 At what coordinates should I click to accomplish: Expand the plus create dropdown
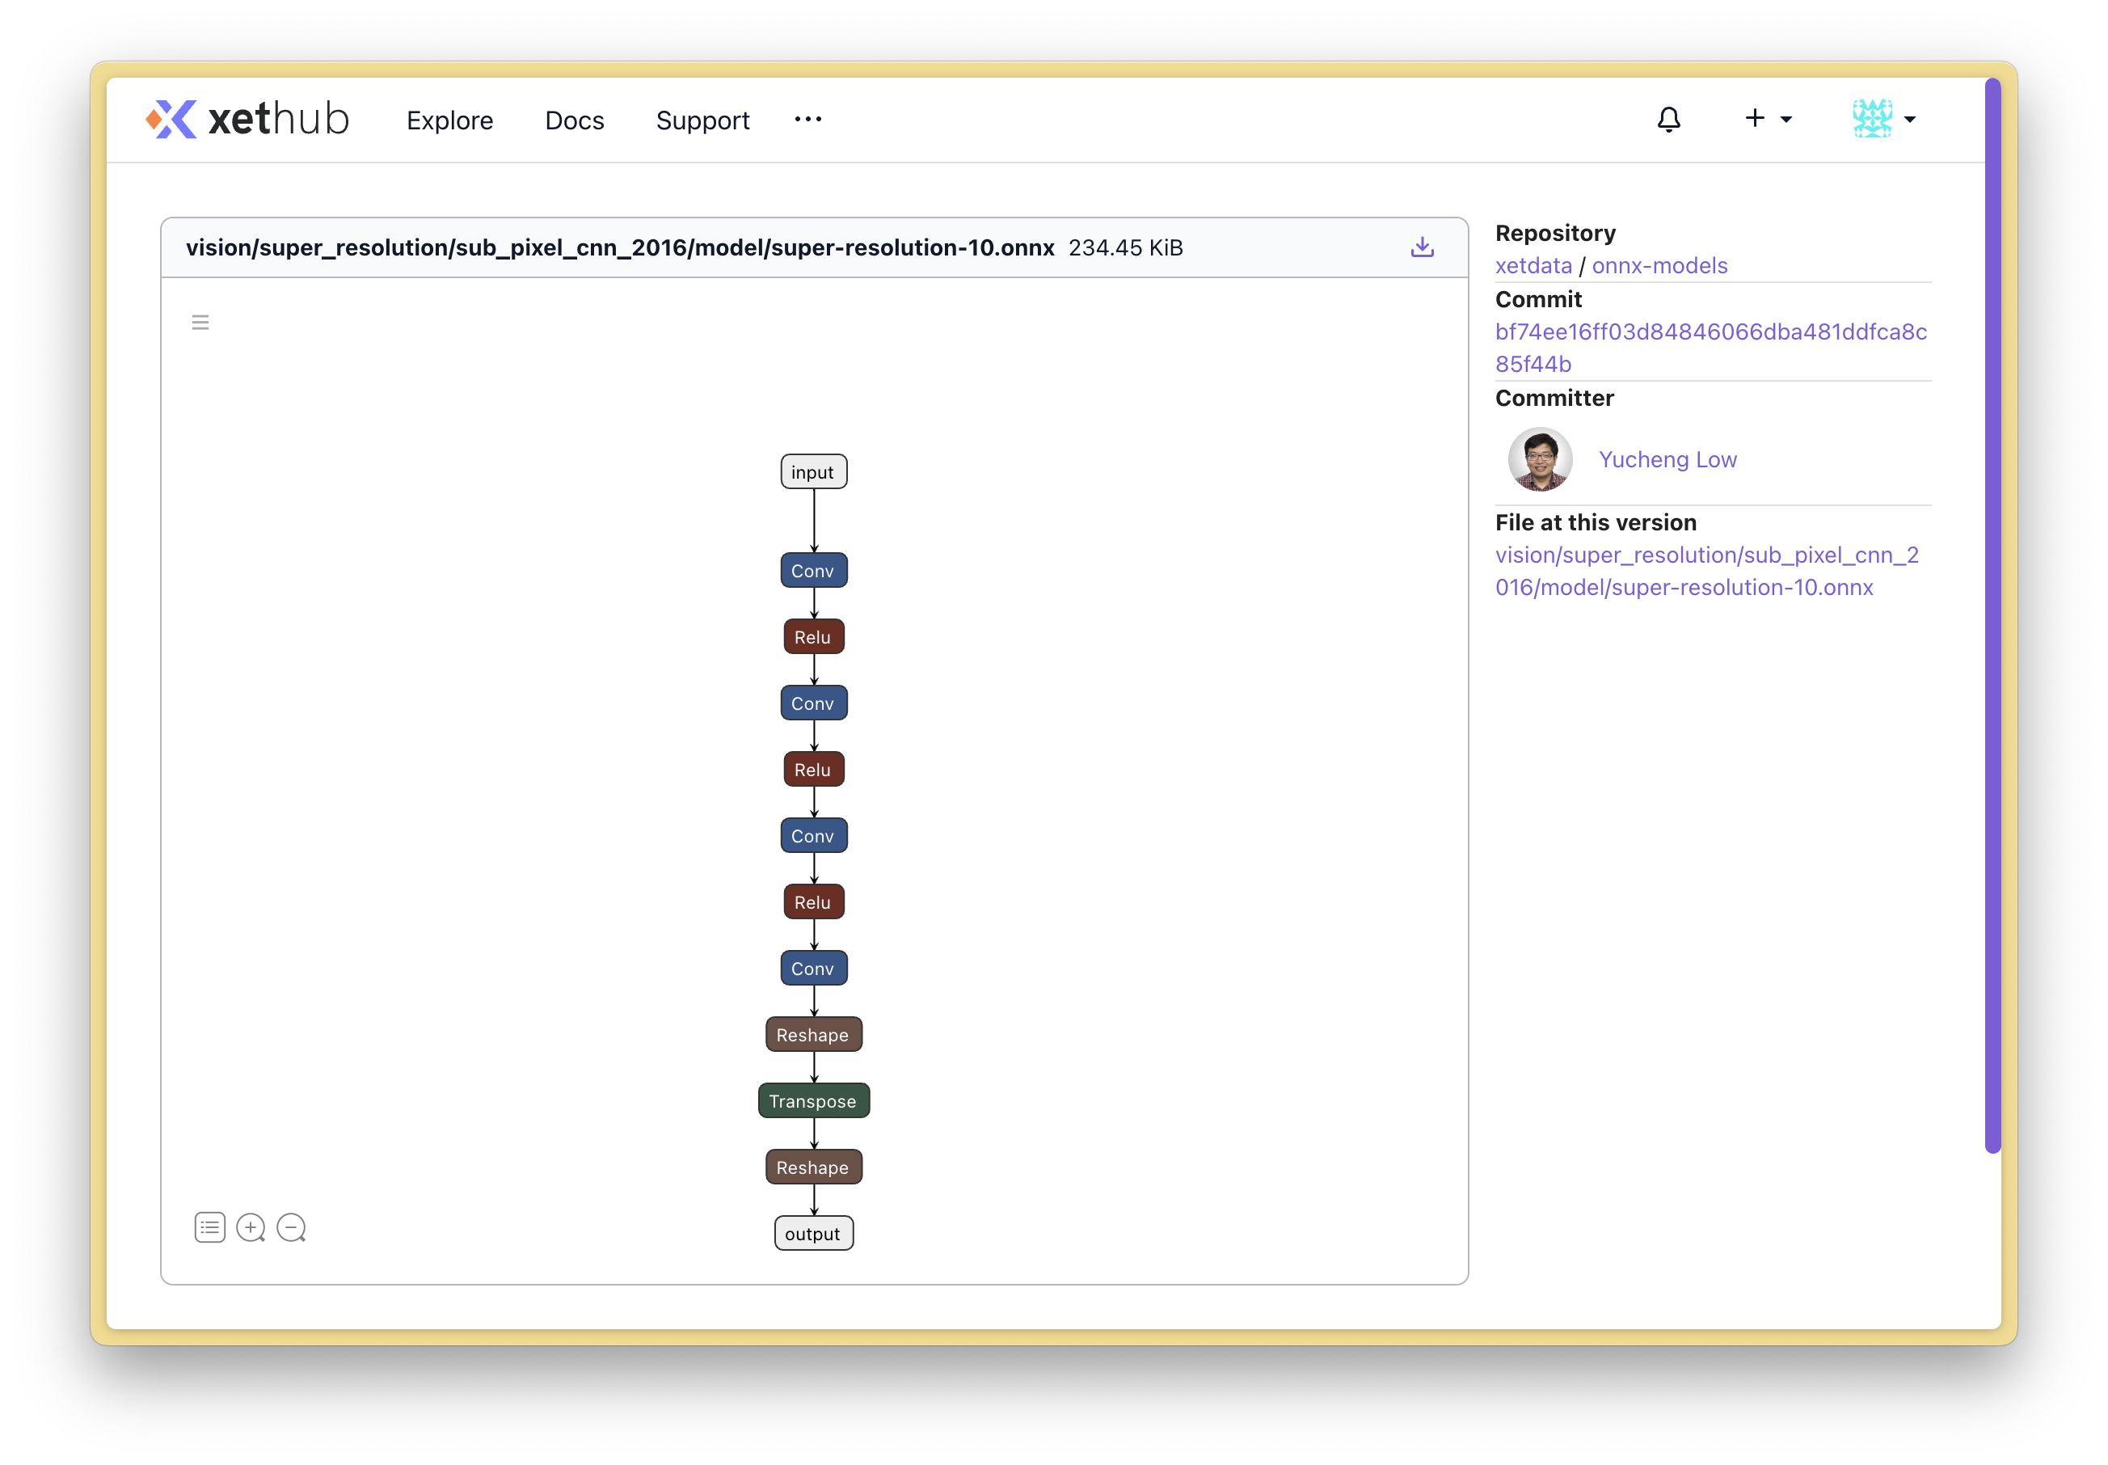pos(1767,120)
